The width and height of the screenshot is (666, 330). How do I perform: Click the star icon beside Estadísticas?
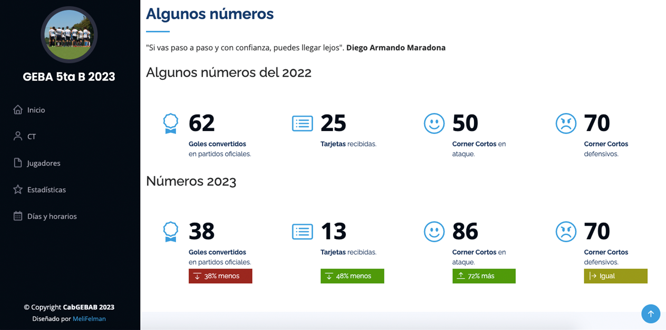point(18,189)
